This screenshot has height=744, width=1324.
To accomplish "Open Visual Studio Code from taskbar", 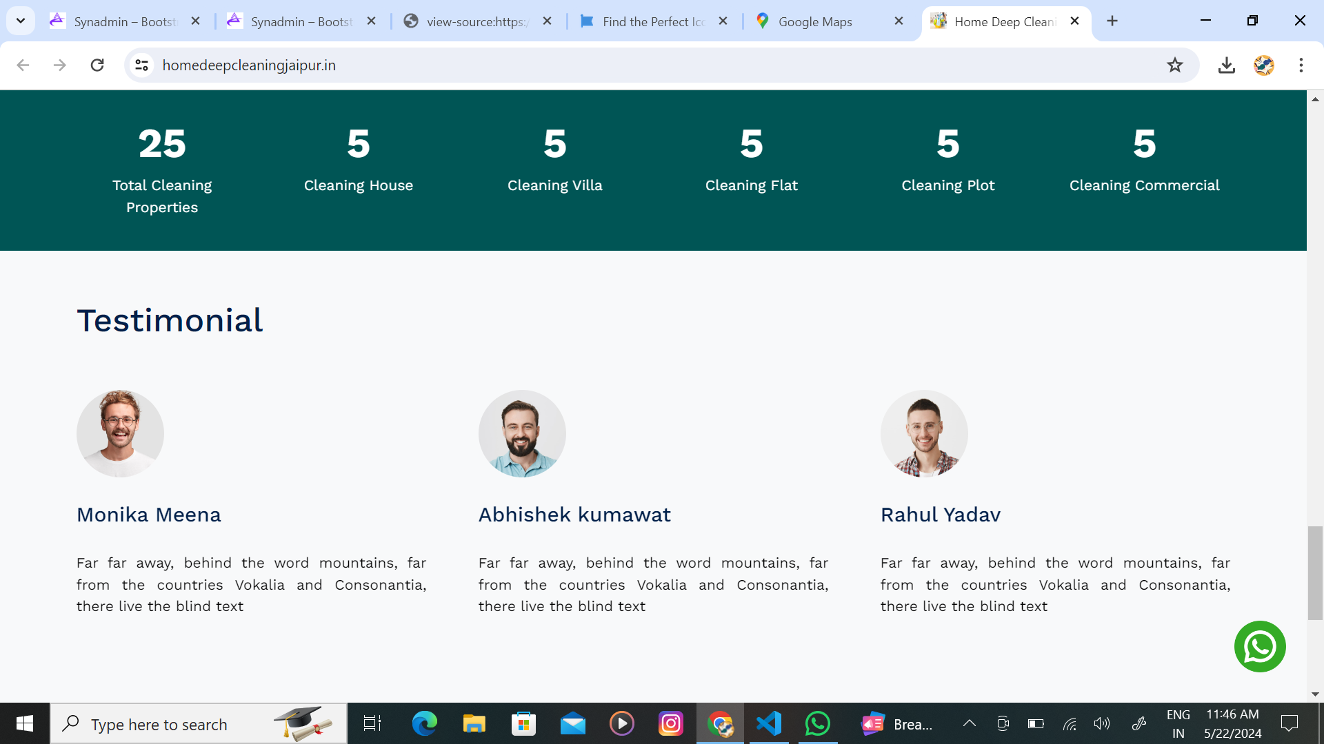I will (768, 723).
